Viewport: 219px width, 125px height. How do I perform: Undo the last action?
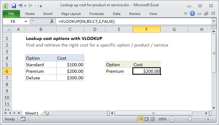(21, 6)
